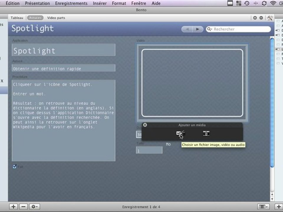Click the plus button at bottom right corner
The height and width of the screenshot is (212, 283).
(x=279, y=207)
